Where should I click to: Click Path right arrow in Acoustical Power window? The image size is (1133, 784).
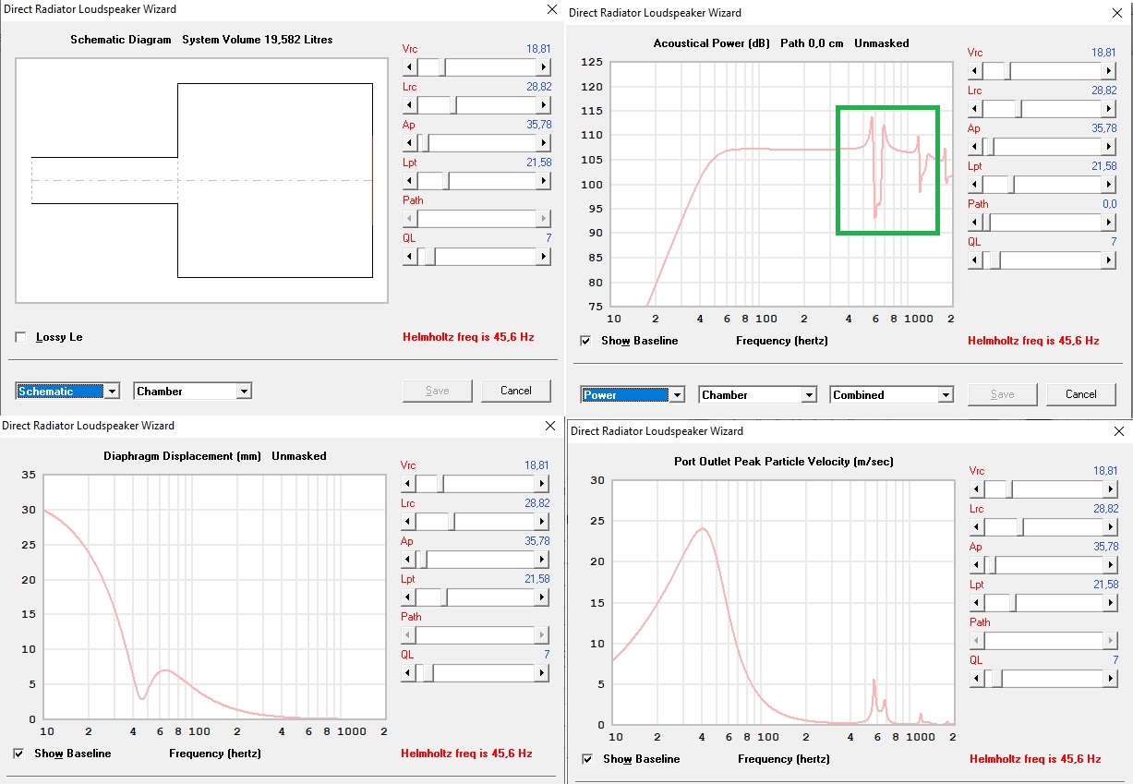[x=1109, y=223]
